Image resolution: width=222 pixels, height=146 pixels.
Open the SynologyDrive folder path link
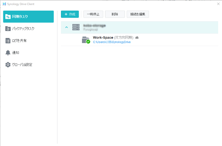click(x=112, y=42)
